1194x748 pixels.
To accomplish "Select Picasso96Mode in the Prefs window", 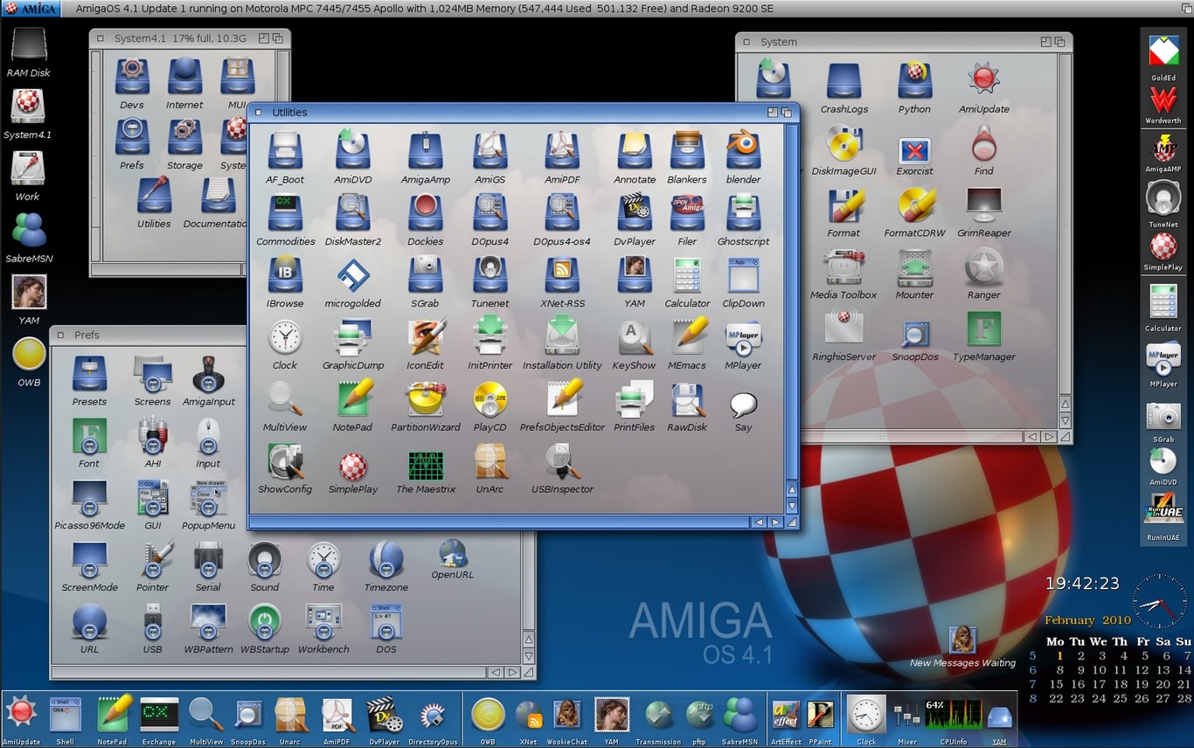I will click(88, 501).
